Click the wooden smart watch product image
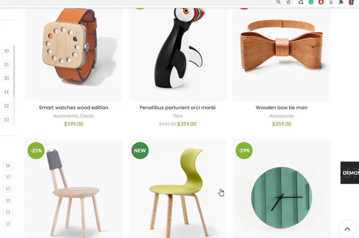Screen dimensions: 359x238 tap(74, 54)
